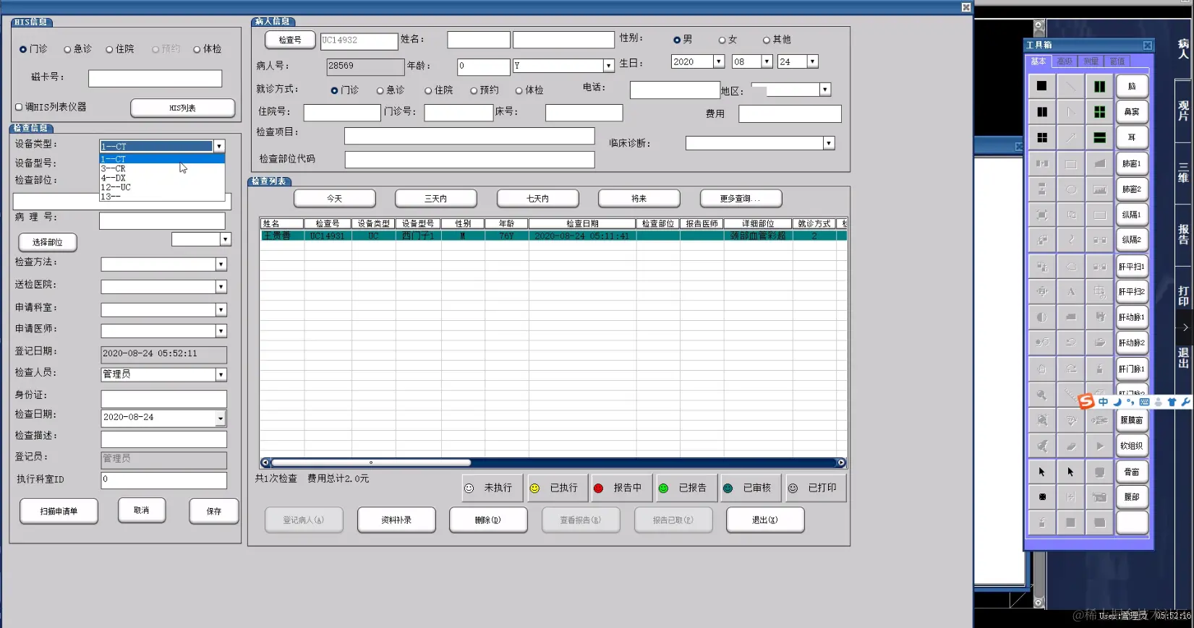This screenshot has width=1194, height=628.
Task: Choose 3--CR from device type list
Action: pyautogui.click(x=162, y=168)
